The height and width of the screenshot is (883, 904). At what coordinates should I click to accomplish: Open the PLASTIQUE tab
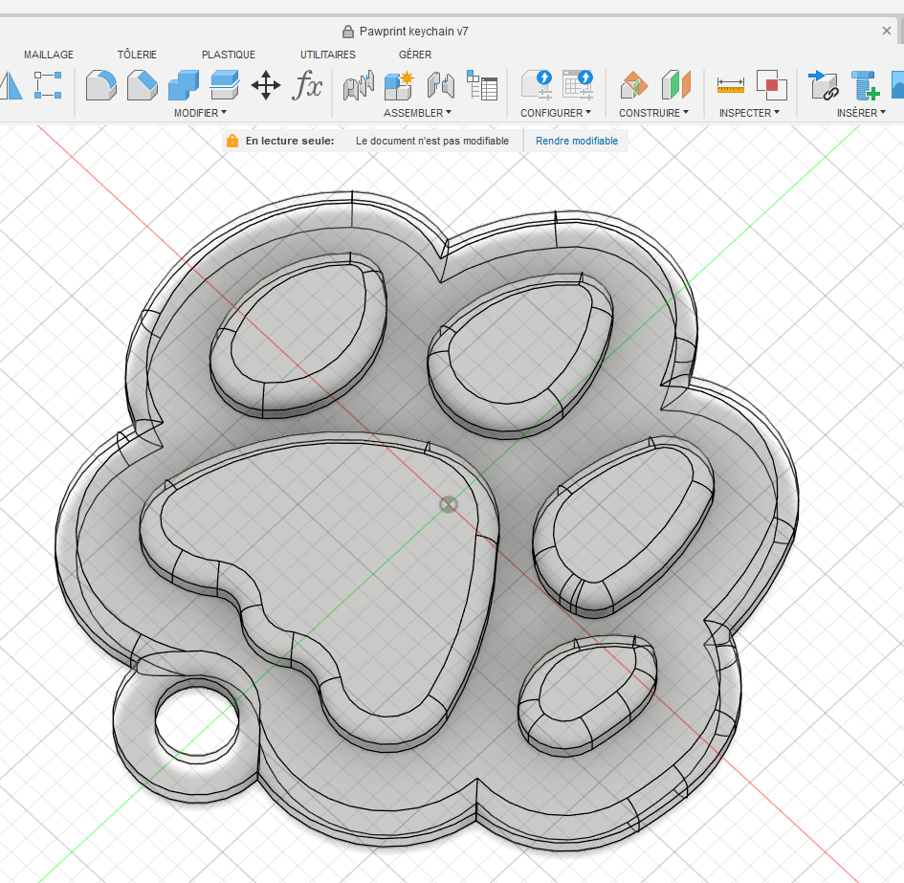click(229, 55)
